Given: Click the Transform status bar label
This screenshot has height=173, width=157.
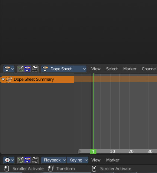Looking at the screenshot, I should 66,169.
